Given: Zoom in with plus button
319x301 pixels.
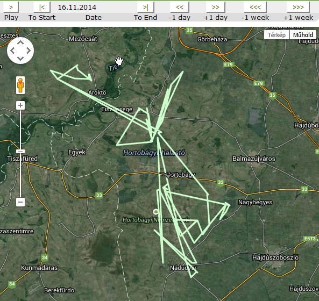Looking at the screenshot, I should click(20, 105).
